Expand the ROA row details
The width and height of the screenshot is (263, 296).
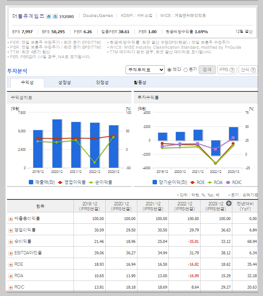(11, 276)
